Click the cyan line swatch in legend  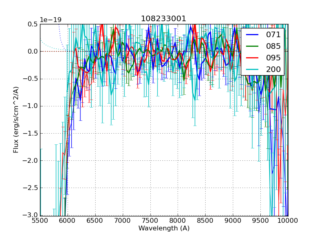(252, 69)
